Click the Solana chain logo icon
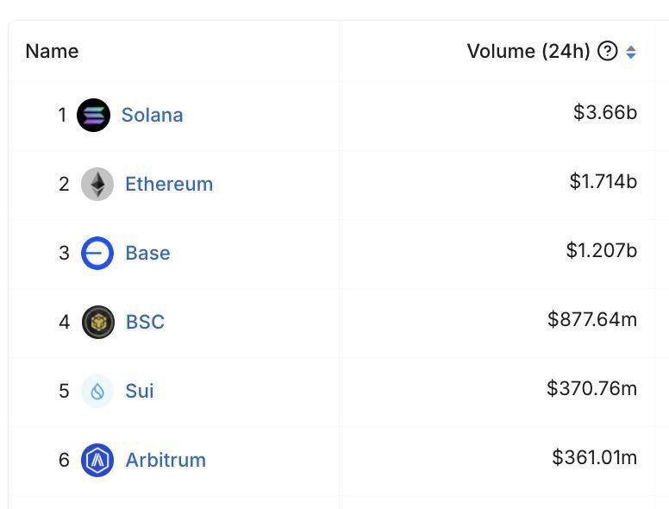This screenshot has width=669, height=509. (93, 115)
